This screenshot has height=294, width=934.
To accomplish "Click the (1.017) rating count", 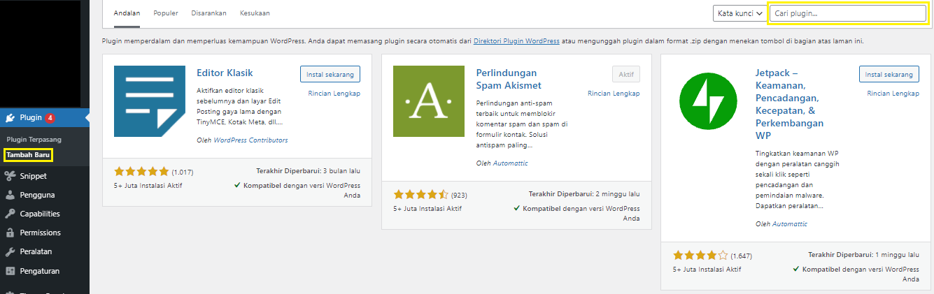I will [183, 172].
